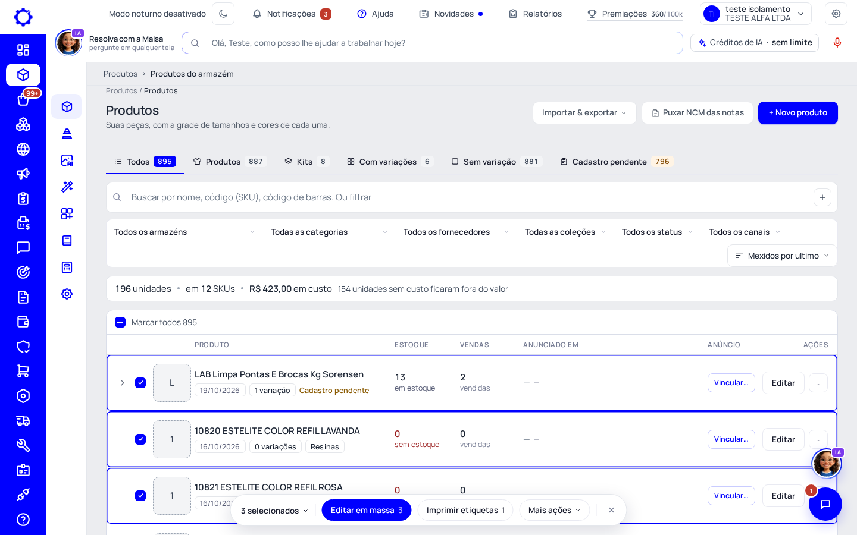Click Imprimir etiquetas button
This screenshot has width=857, height=535.
pos(465,510)
